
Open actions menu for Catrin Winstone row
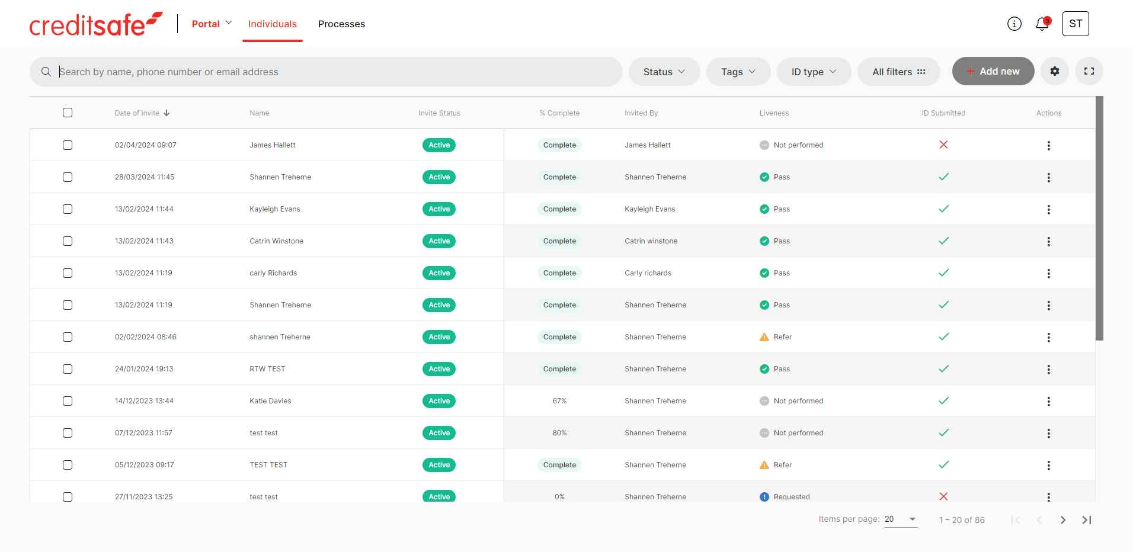tap(1049, 241)
